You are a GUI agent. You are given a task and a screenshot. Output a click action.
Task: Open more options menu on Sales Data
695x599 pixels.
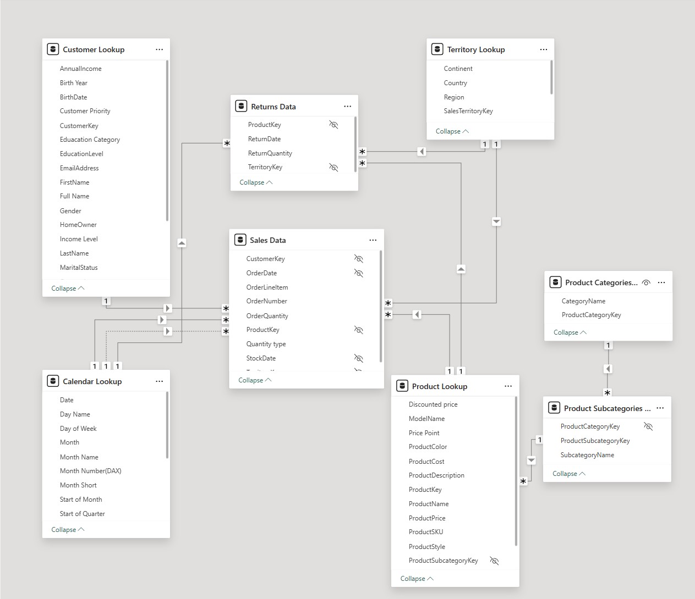[373, 240]
